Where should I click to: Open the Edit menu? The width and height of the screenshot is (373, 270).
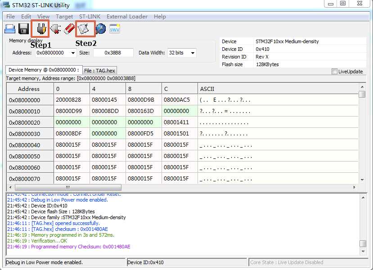click(26, 16)
